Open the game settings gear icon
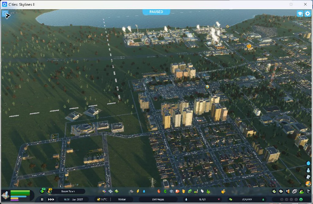The image size is (313, 204). [x=308, y=13]
